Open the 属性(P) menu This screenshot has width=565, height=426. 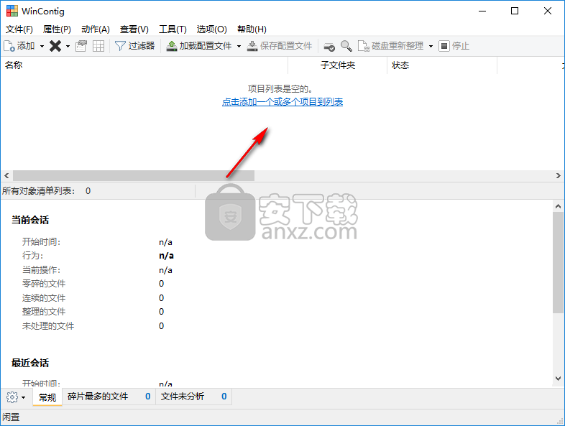57,29
